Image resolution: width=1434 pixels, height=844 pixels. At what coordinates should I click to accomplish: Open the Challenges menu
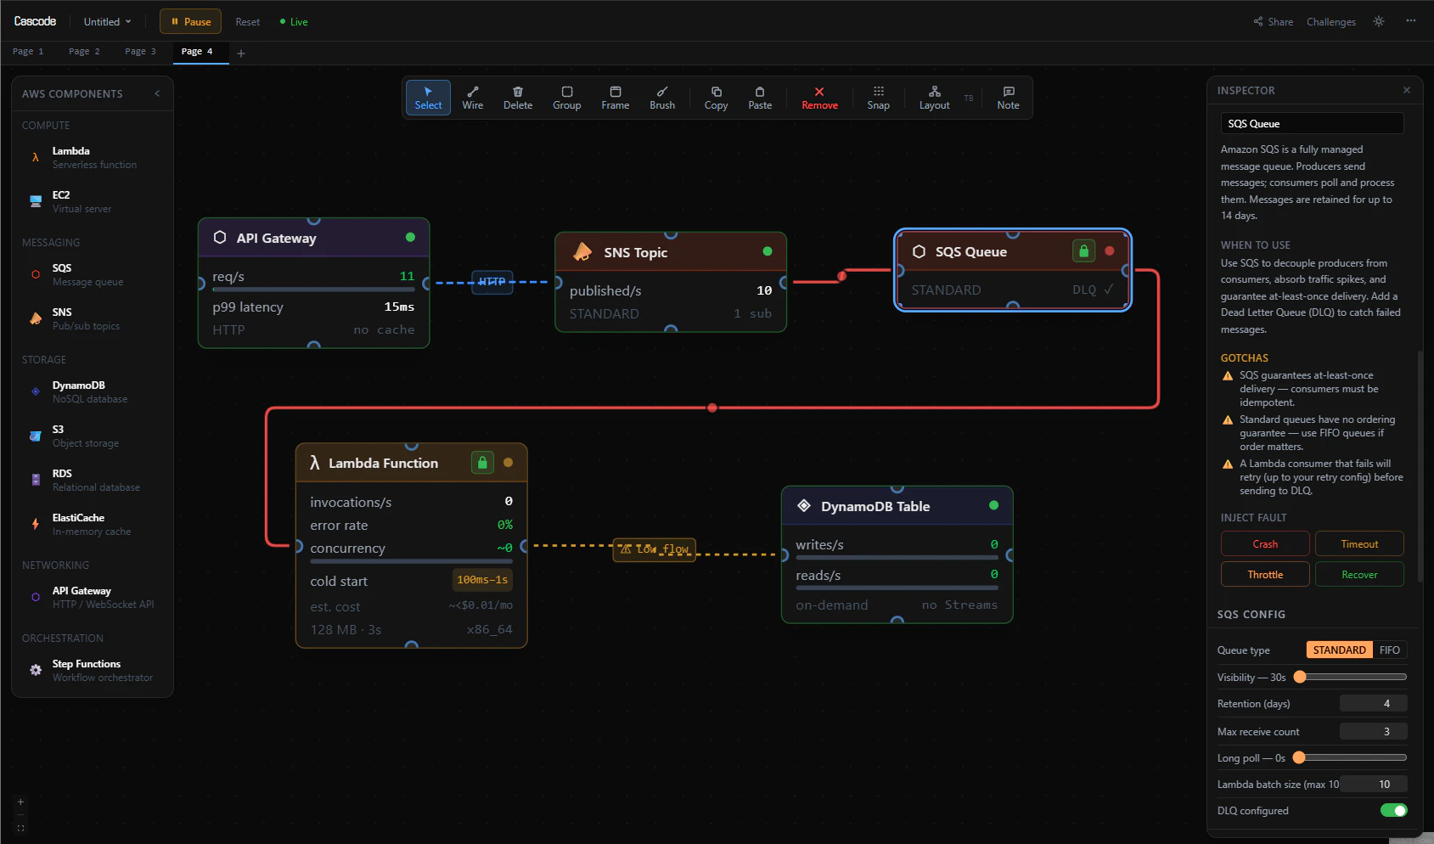pyautogui.click(x=1330, y=22)
